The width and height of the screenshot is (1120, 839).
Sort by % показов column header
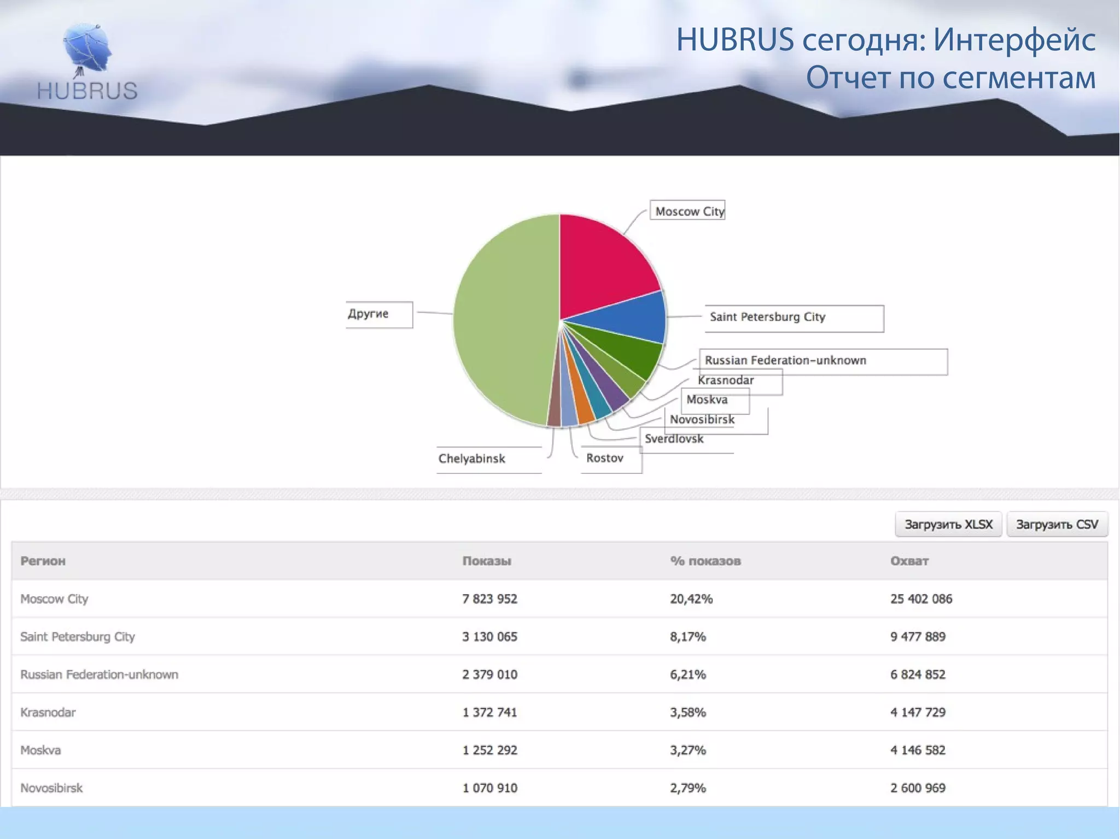click(705, 561)
